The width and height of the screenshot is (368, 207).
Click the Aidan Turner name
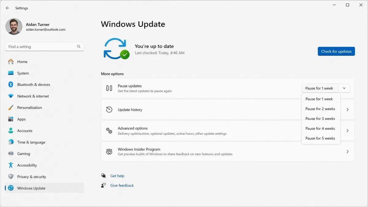(38, 25)
